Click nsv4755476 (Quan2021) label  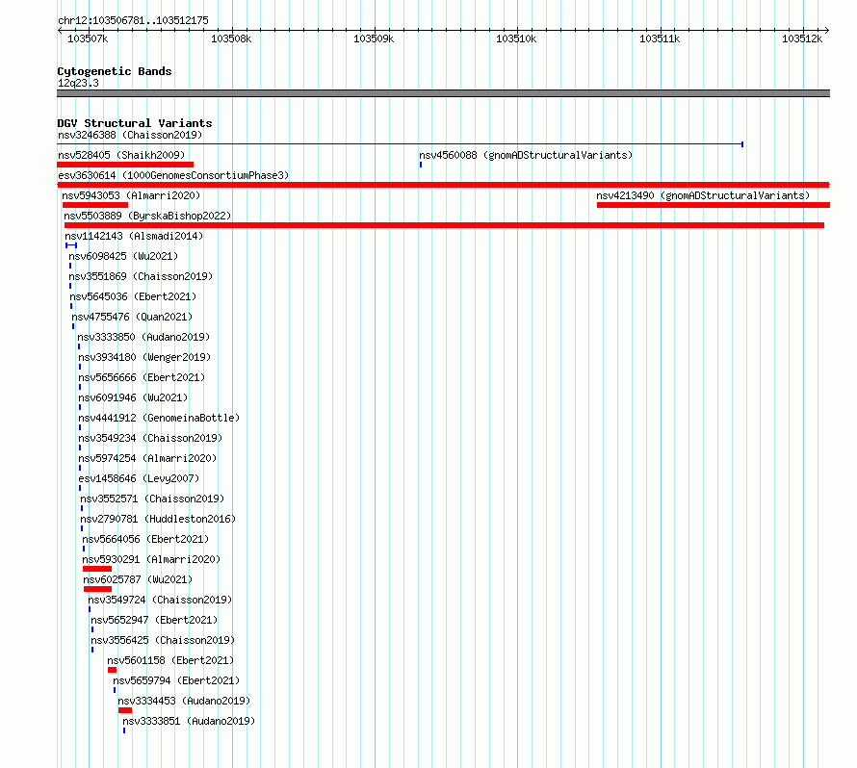tap(132, 317)
